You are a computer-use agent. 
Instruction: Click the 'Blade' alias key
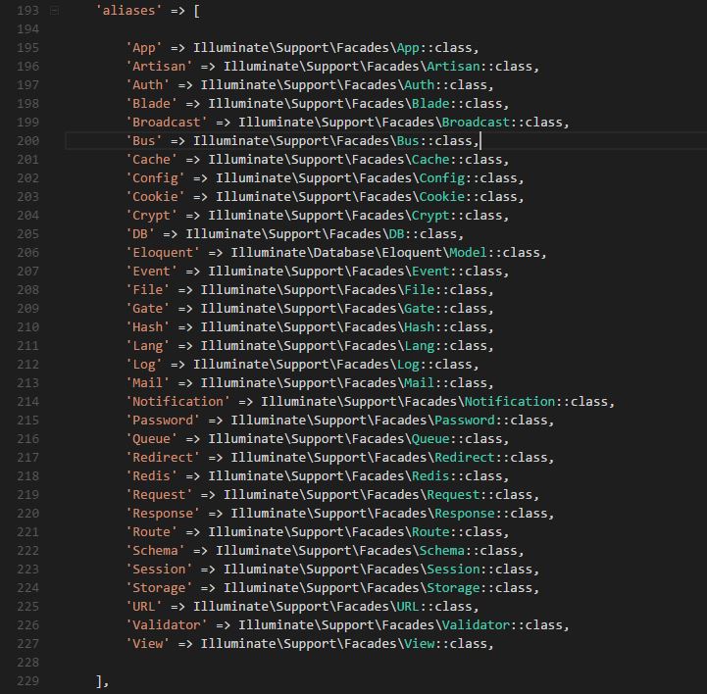(x=151, y=104)
